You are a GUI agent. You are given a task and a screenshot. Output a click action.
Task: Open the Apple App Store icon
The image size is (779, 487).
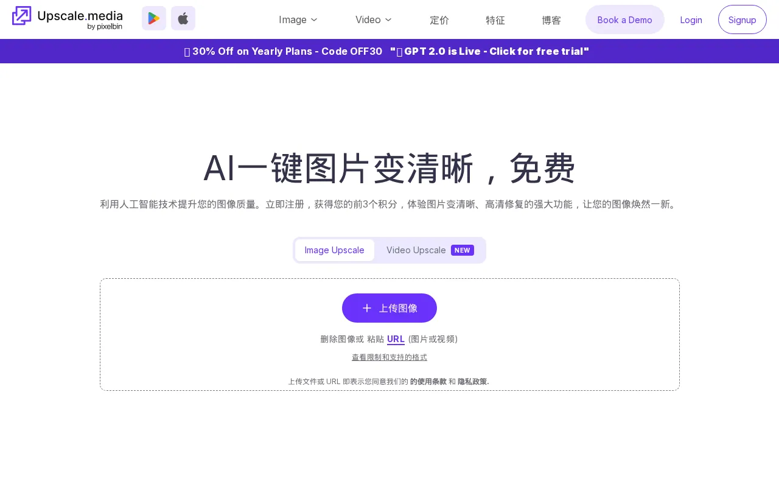click(183, 18)
